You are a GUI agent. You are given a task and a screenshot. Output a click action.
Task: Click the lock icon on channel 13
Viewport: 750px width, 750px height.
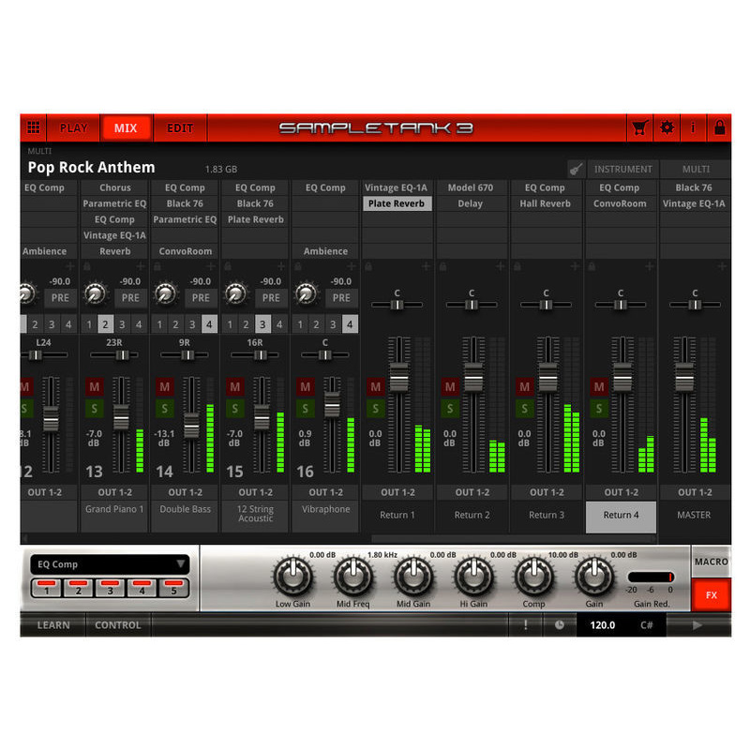point(87,266)
